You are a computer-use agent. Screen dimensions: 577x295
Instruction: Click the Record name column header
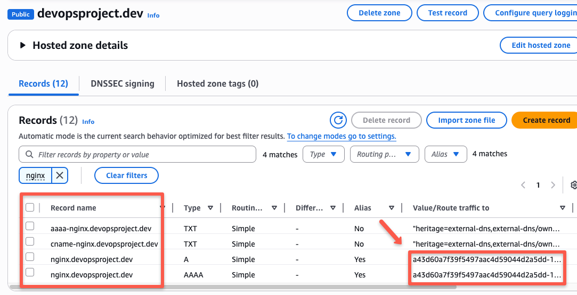73,208
